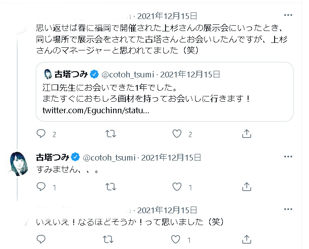Retweet 古塔つみ's すみません tweet
Viewport: 309px width, 249px height.
[x=109, y=187]
